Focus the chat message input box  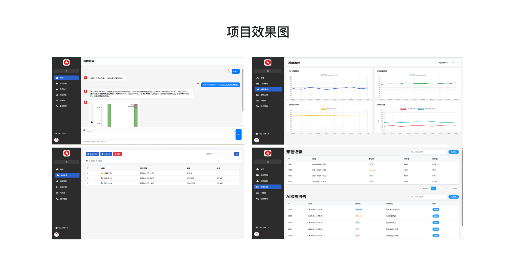point(160,134)
